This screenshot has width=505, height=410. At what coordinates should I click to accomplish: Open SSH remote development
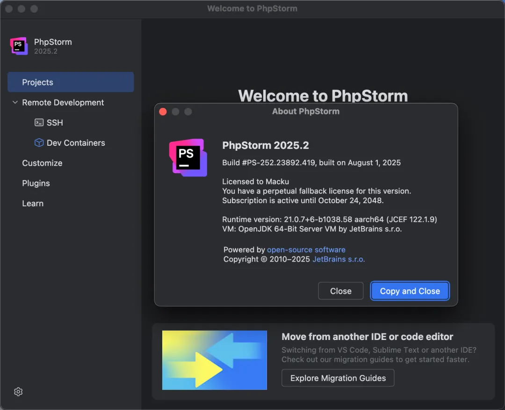(x=55, y=122)
